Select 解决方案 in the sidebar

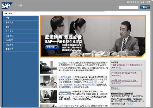[9, 23]
